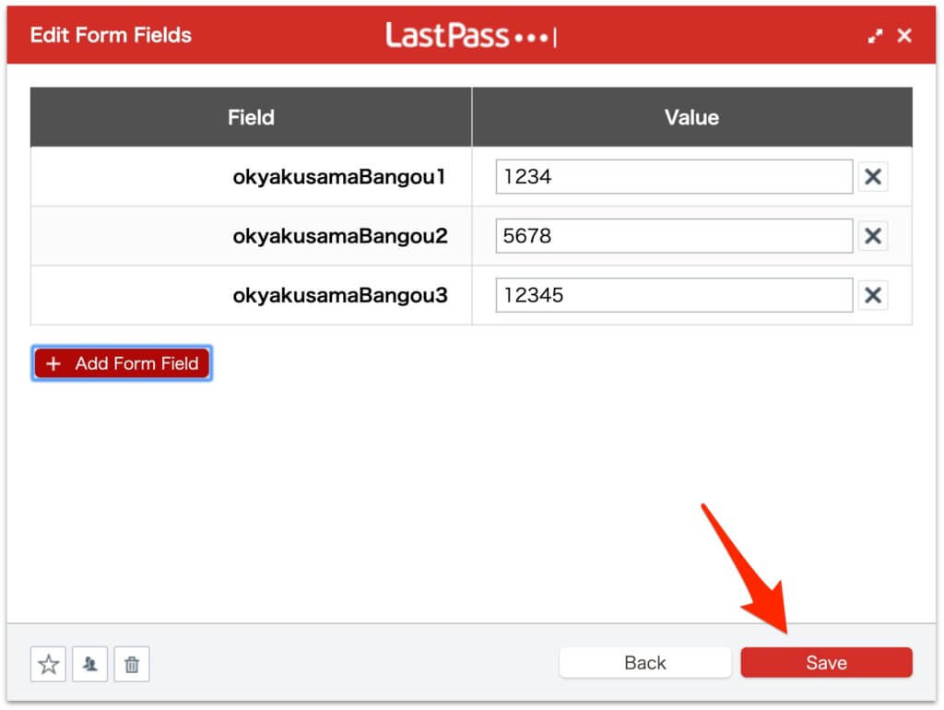Open the share item icon
This screenshot has height=710, width=944.
[x=89, y=664]
